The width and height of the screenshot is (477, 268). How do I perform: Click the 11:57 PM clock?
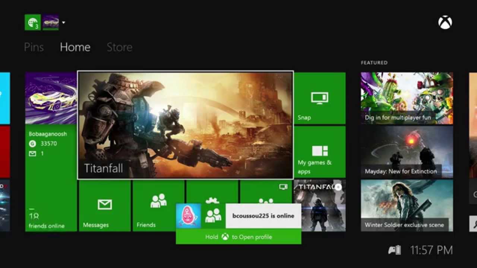coord(432,250)
